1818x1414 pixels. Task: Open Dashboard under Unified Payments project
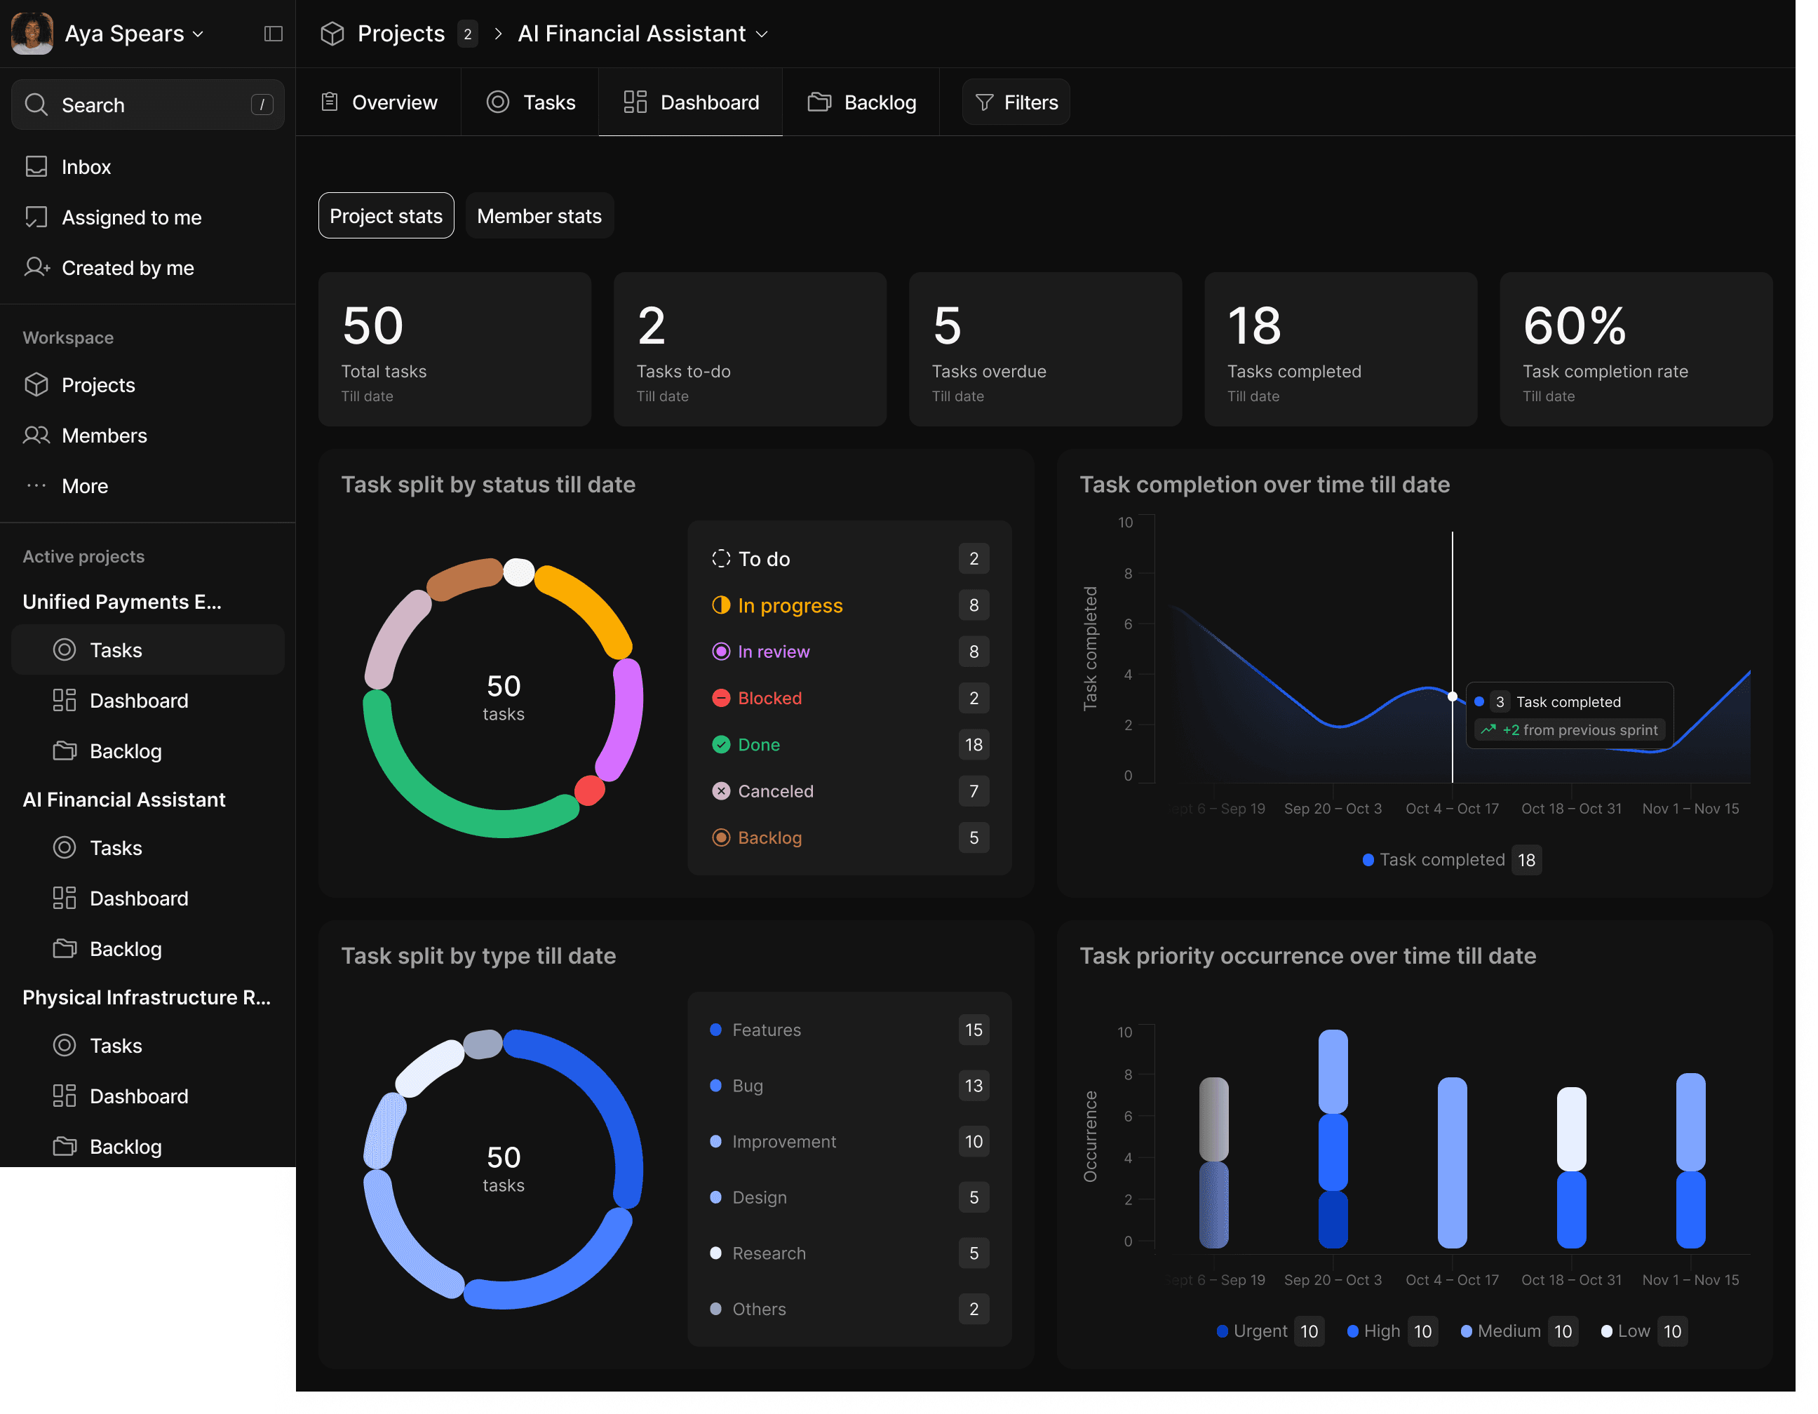138,701
